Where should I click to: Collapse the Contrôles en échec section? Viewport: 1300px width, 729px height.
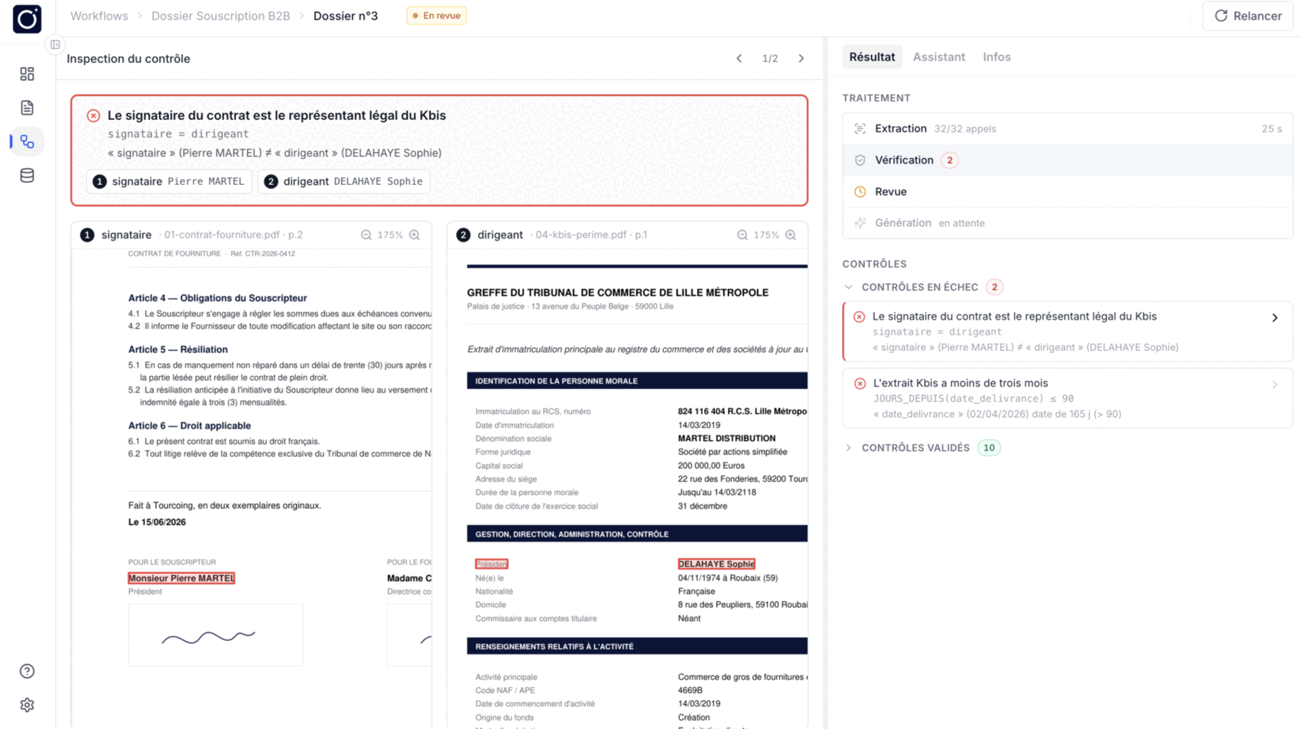pos(848,287)
